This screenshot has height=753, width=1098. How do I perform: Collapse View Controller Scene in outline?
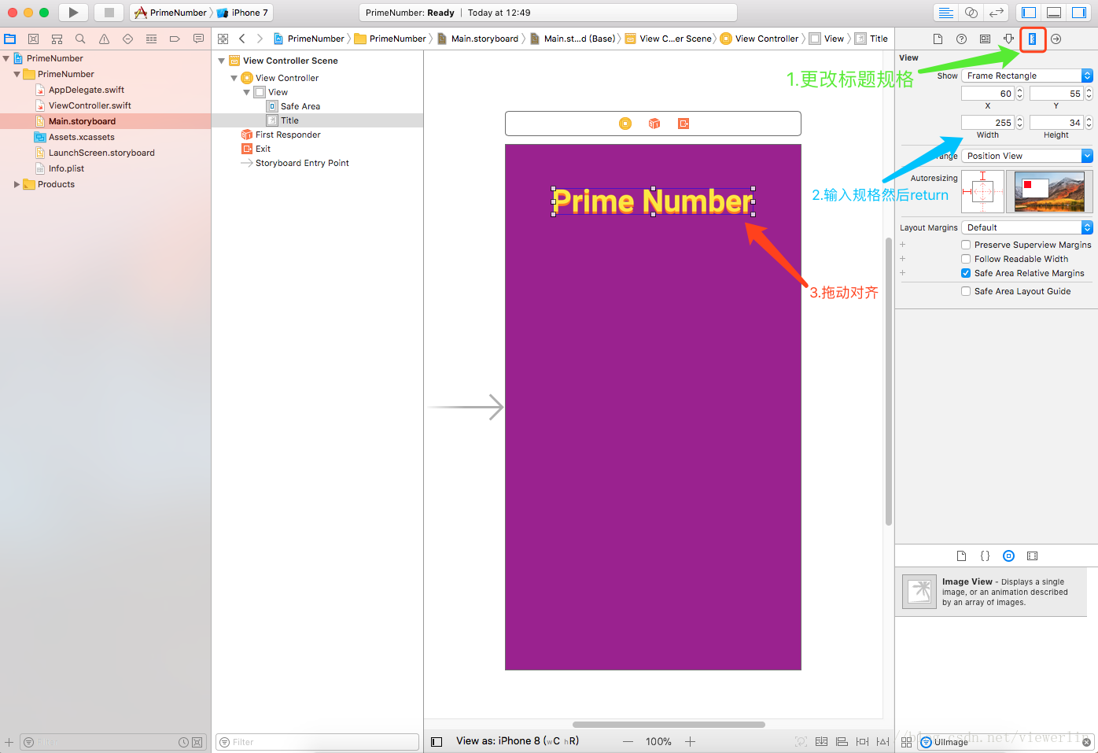click(x=222, y=61)
